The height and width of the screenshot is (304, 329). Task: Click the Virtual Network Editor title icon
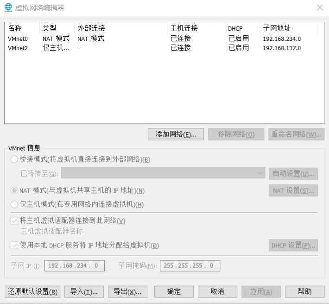[8, 7]
